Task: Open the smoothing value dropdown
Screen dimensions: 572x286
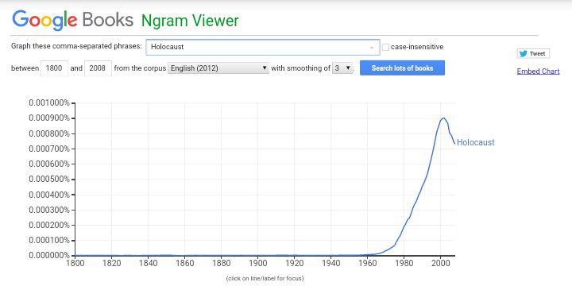Action: (x=342, y=68)
